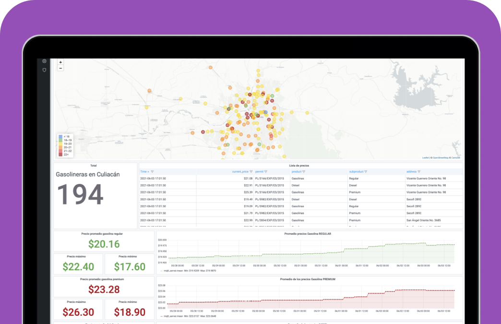
Task: Click the lone blue marker on the map
Action: (x=265, y=112)
